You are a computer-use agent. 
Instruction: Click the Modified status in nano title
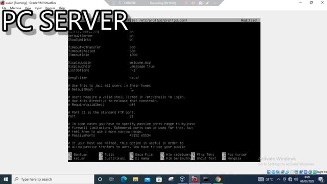point(249,20)
